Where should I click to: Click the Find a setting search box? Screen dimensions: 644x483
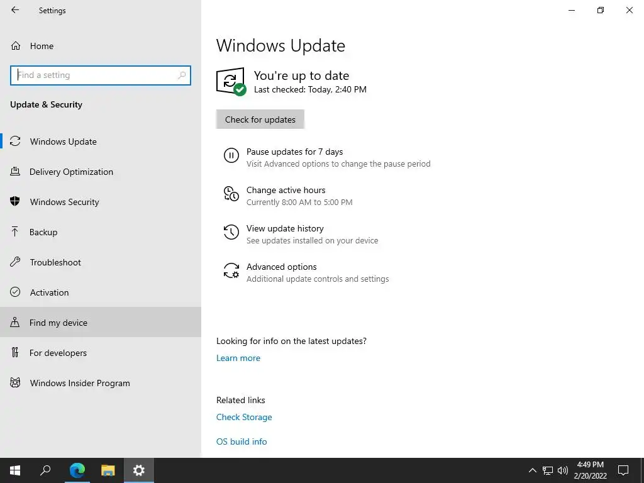[x=101, y=75]
